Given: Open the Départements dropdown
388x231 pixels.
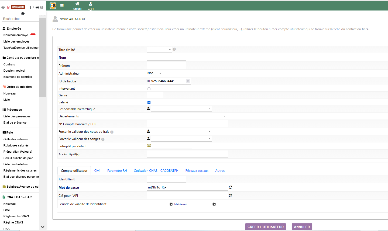Looking at the screenshot, I should [186, 116].
